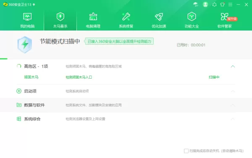Open the 软件管家 tab
This screenshot has width=252, height=158.
[225, 20]
